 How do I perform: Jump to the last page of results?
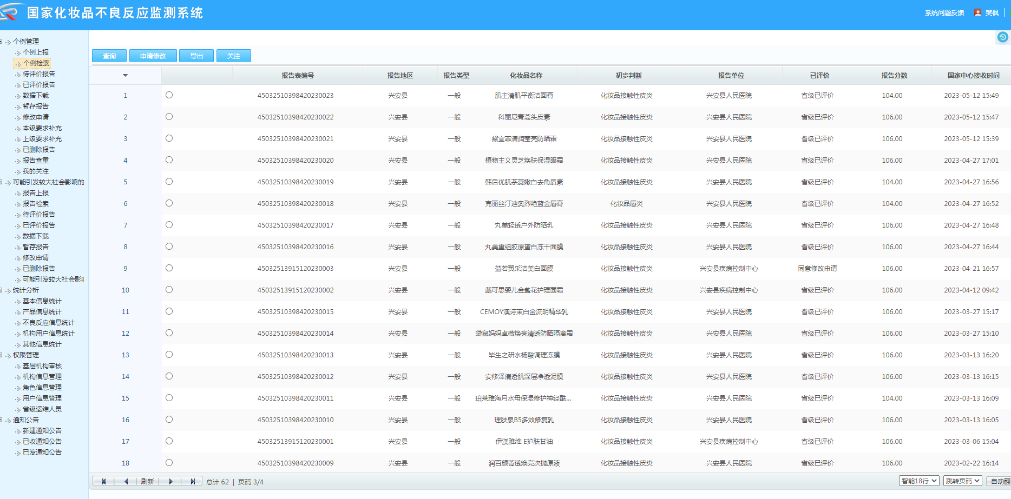192,481
